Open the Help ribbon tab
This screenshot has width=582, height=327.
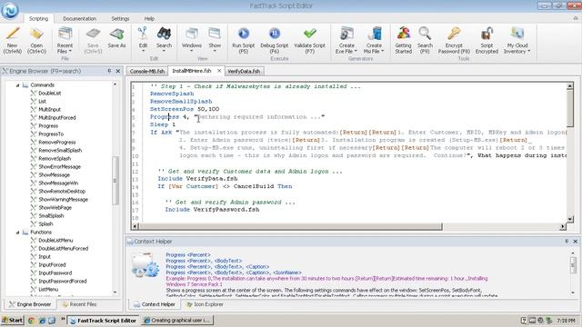click(x=149, y=18)
